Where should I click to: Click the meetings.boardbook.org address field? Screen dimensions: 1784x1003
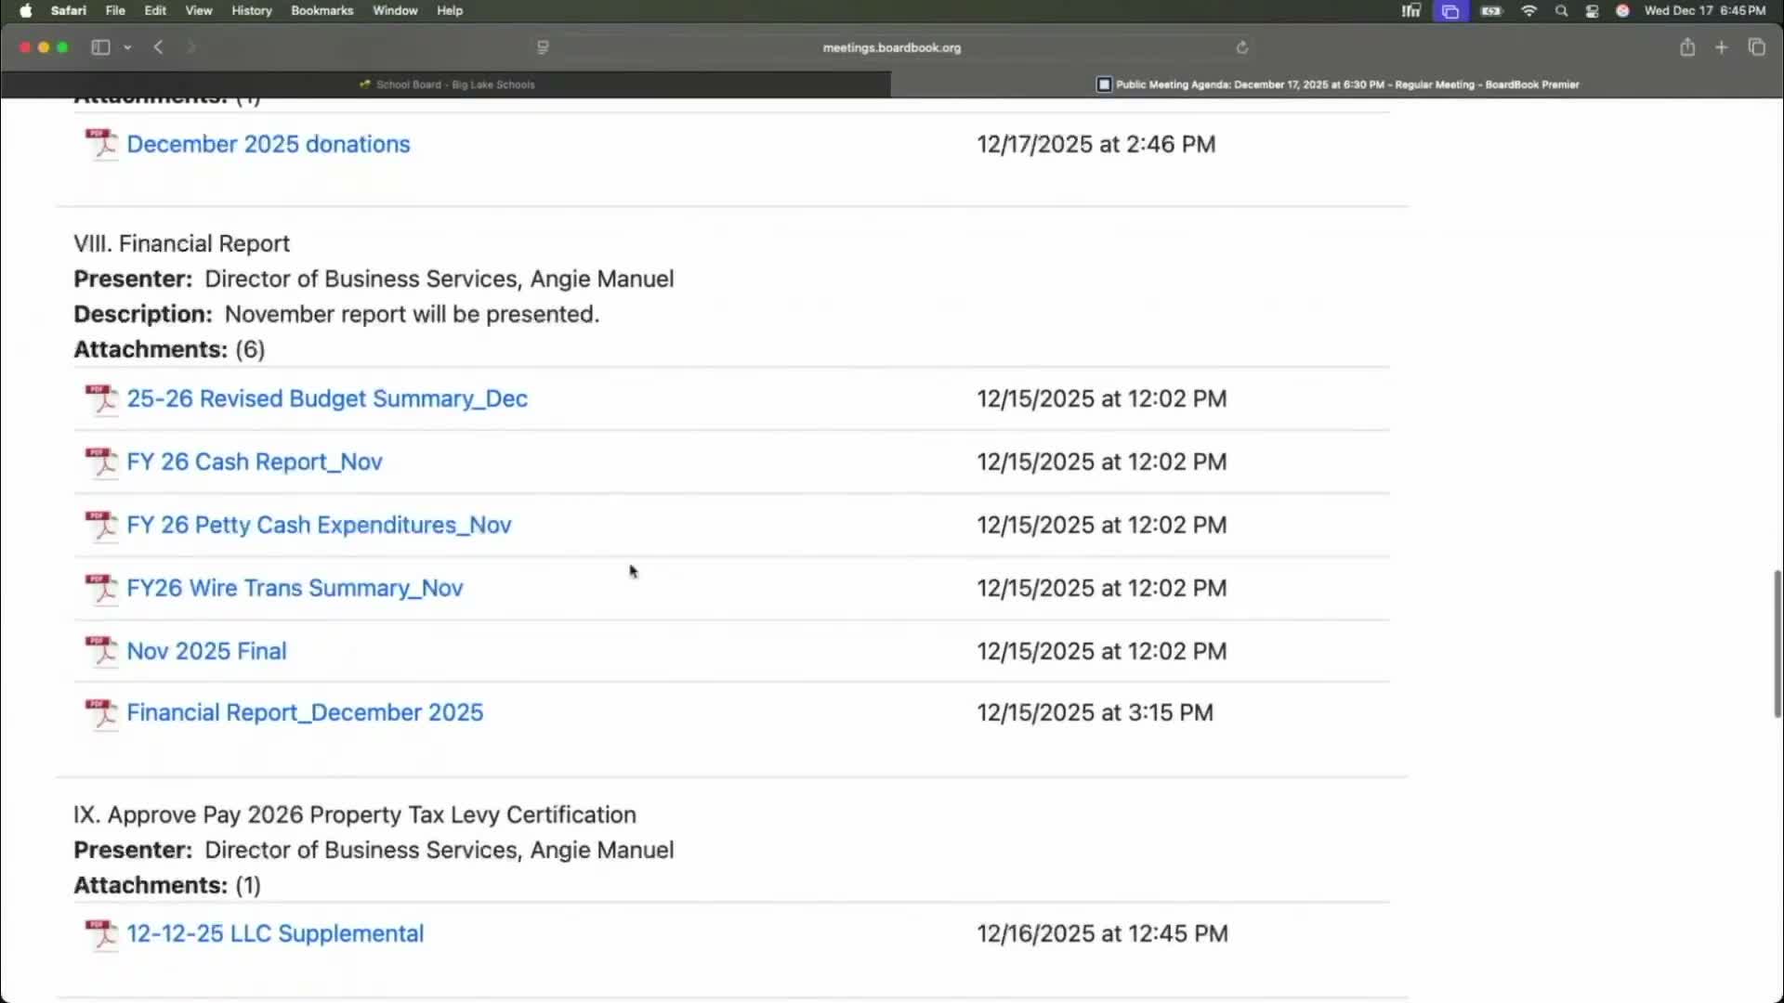click(x=891, y=47)
